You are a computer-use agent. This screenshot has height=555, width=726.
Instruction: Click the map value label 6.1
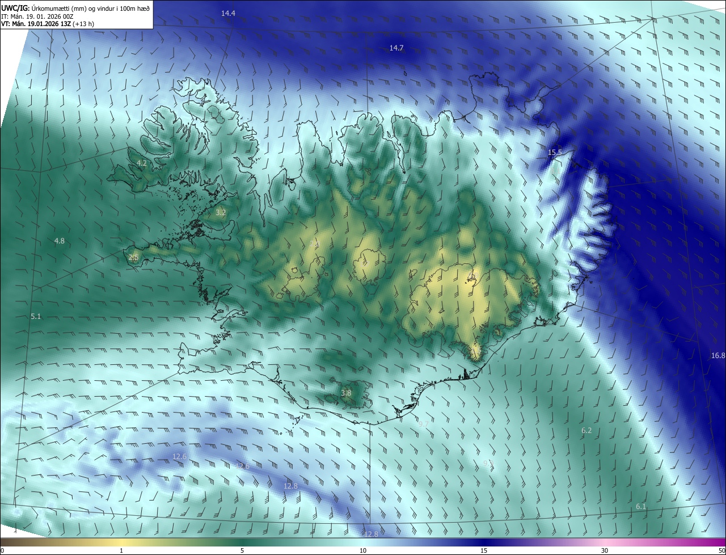click(x=641, y=506)
